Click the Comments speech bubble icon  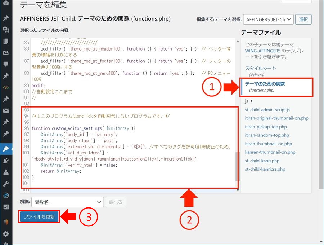point(6,64)
